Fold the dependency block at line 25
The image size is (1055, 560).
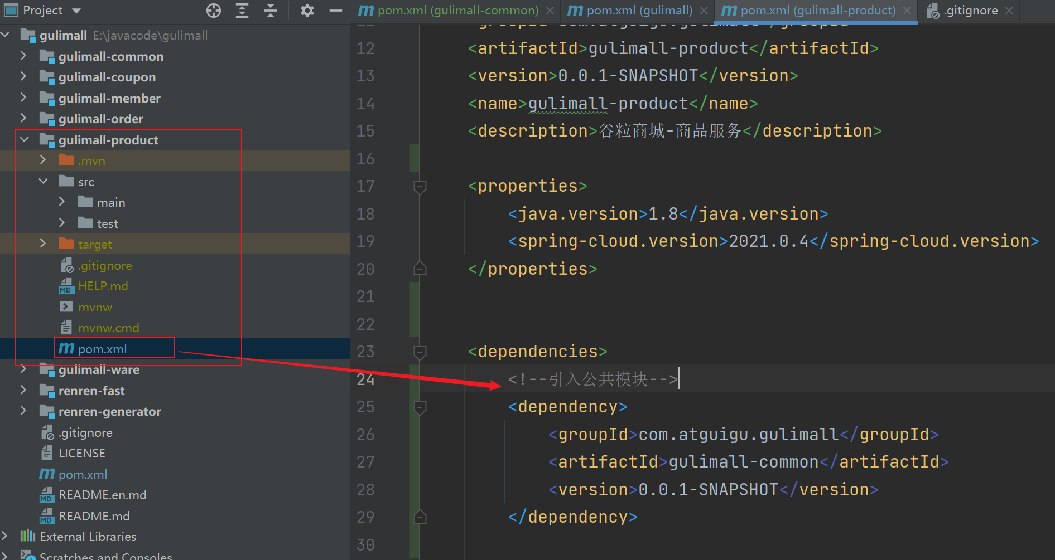pos(420,407)
